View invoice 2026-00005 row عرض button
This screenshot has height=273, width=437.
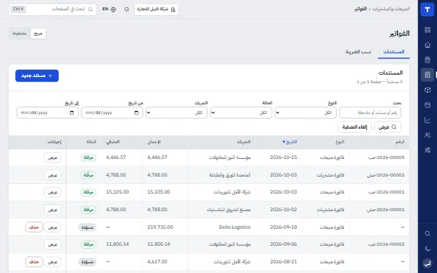coord(52,158)
